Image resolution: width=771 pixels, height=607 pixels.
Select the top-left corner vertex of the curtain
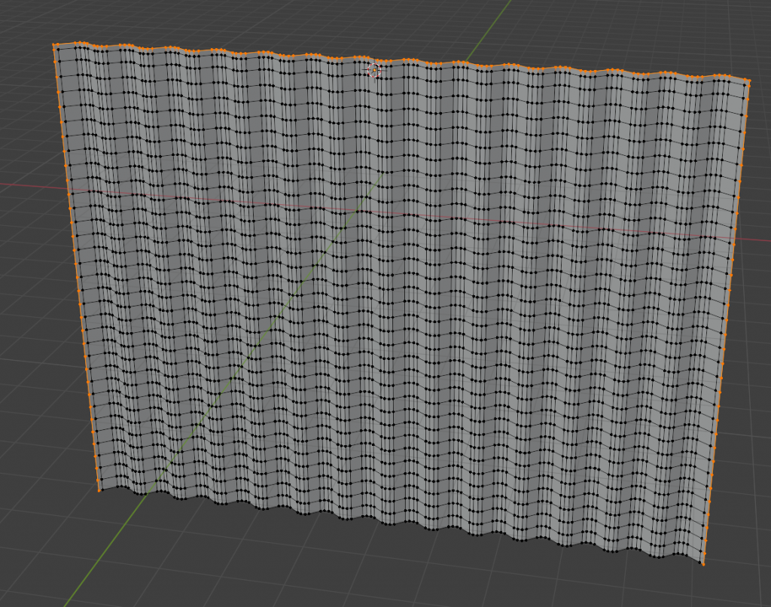pyautogui.click(x=55, y=45)
